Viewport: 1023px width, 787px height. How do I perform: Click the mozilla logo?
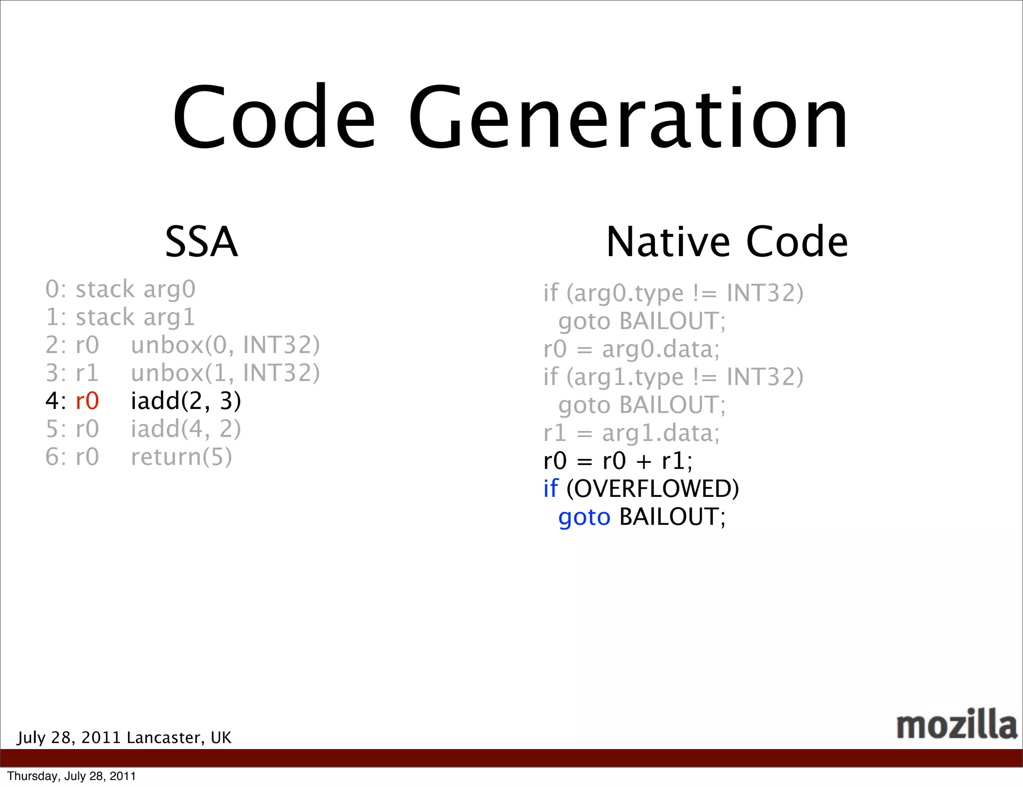point(957,724)
